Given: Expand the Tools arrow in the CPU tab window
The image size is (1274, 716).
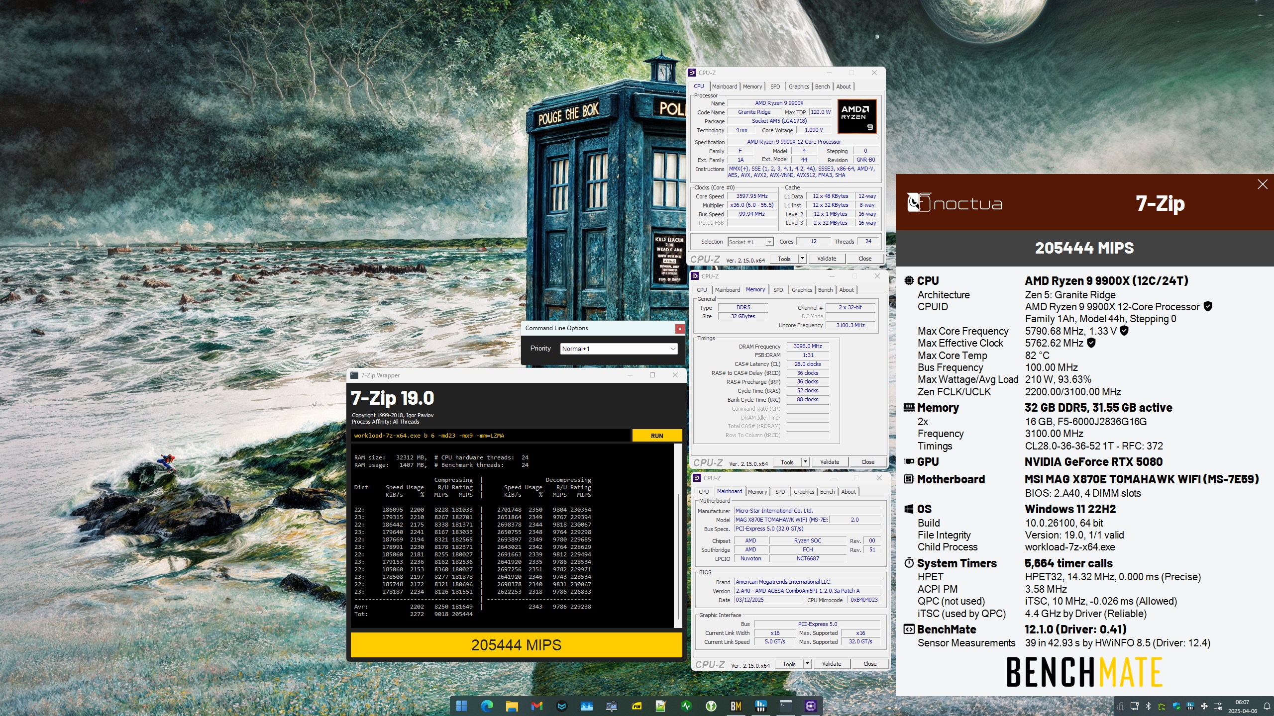Looking at the screenshot, I should coord(802,259).
